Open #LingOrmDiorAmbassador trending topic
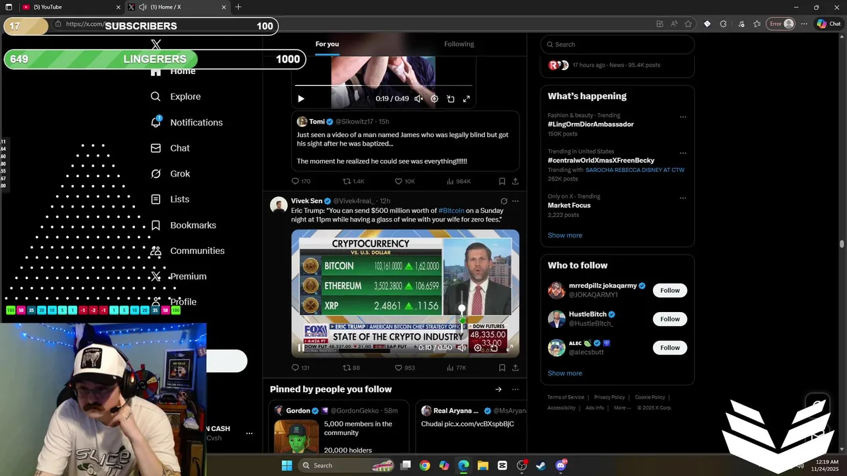 pos(591,124)
